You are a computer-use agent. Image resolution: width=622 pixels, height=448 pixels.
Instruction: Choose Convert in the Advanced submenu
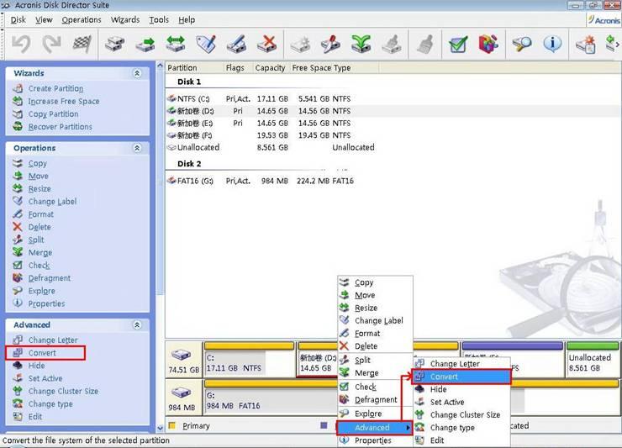click(x=444, y=377)
